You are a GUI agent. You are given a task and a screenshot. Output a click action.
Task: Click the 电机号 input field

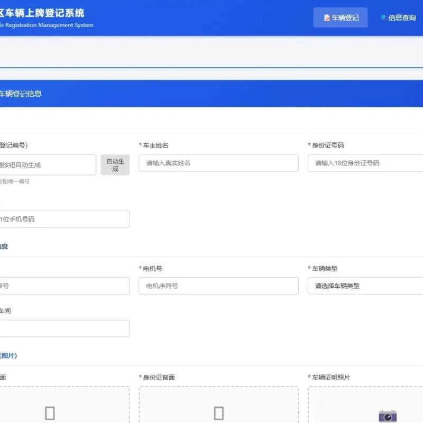pyautogui.click(x=218, y=286)
